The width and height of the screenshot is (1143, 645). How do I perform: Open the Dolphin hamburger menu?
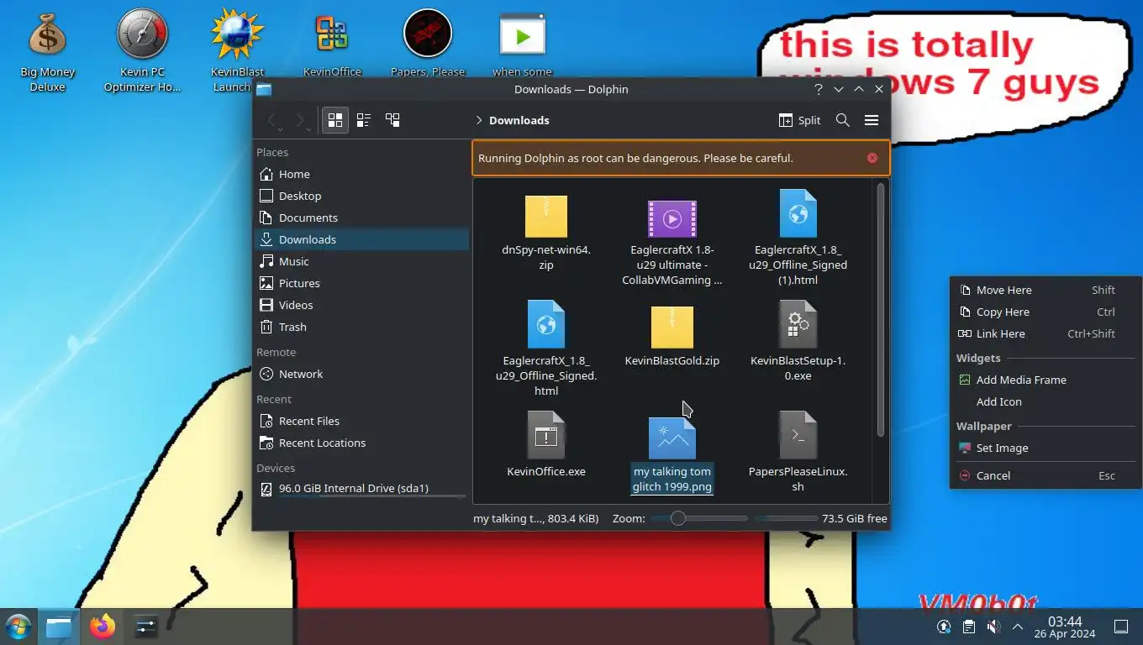click(872, 120)
